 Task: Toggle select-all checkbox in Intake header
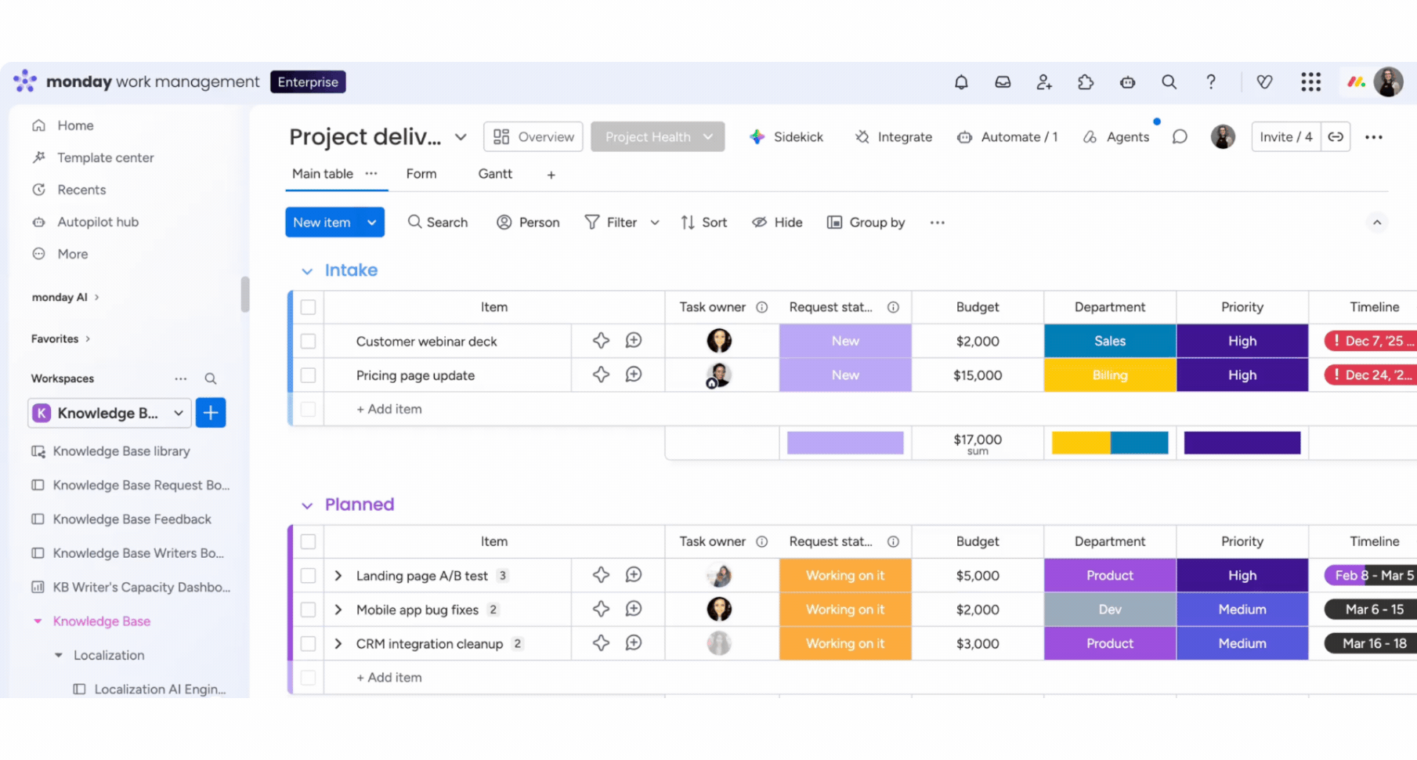tap(308, 307)
